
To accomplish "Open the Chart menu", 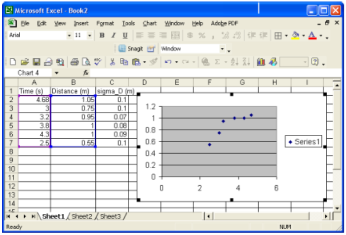I will click(149, 23).
